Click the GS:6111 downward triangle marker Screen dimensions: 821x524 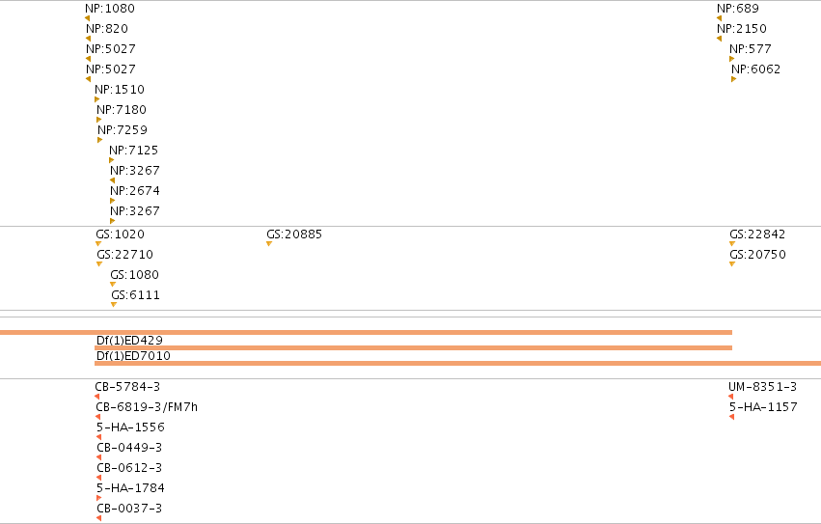pos(114,304)
